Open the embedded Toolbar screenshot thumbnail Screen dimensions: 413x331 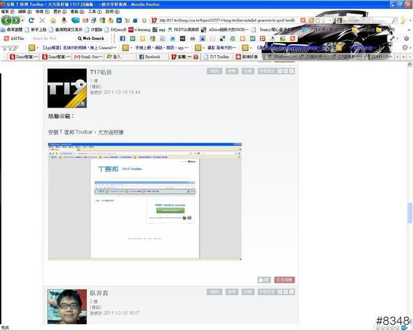[124, 201]
